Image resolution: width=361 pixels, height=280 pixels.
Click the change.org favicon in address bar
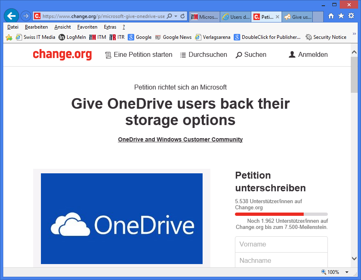click(37, 16)
